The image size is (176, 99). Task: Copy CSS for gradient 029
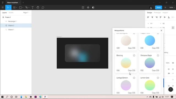point(131,48)
